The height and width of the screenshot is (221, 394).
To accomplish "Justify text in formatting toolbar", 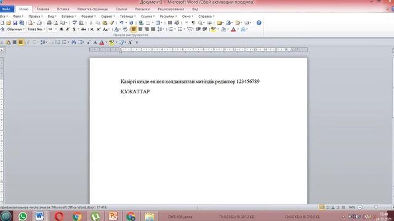I will [x=153, y=29].
